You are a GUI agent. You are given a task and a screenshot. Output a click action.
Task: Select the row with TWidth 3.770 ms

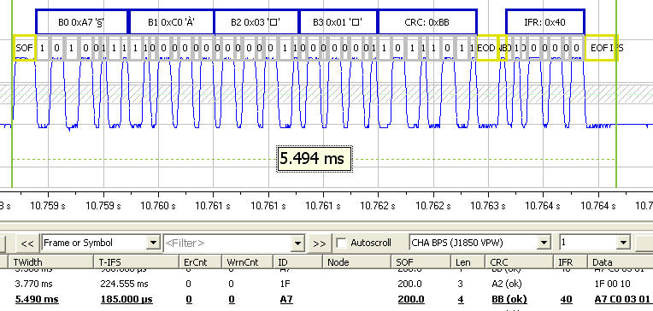click(326, 284)
